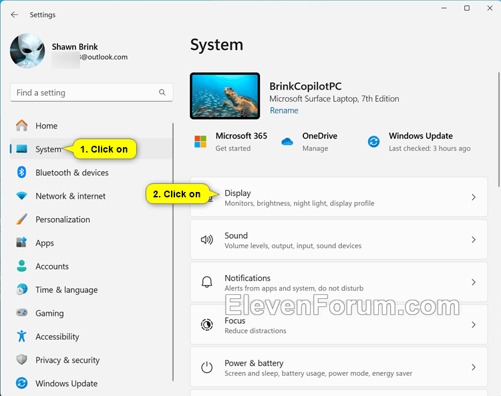Go to Home in the sidebar
The height and width of the screenshot is (396, 501).
[46, 126]
